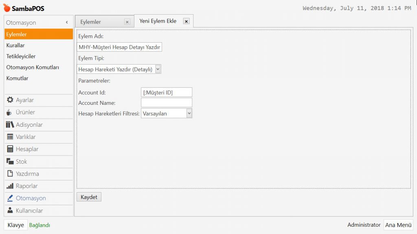Click the Raporlar bar chart icon

click(x=10, y=186)
